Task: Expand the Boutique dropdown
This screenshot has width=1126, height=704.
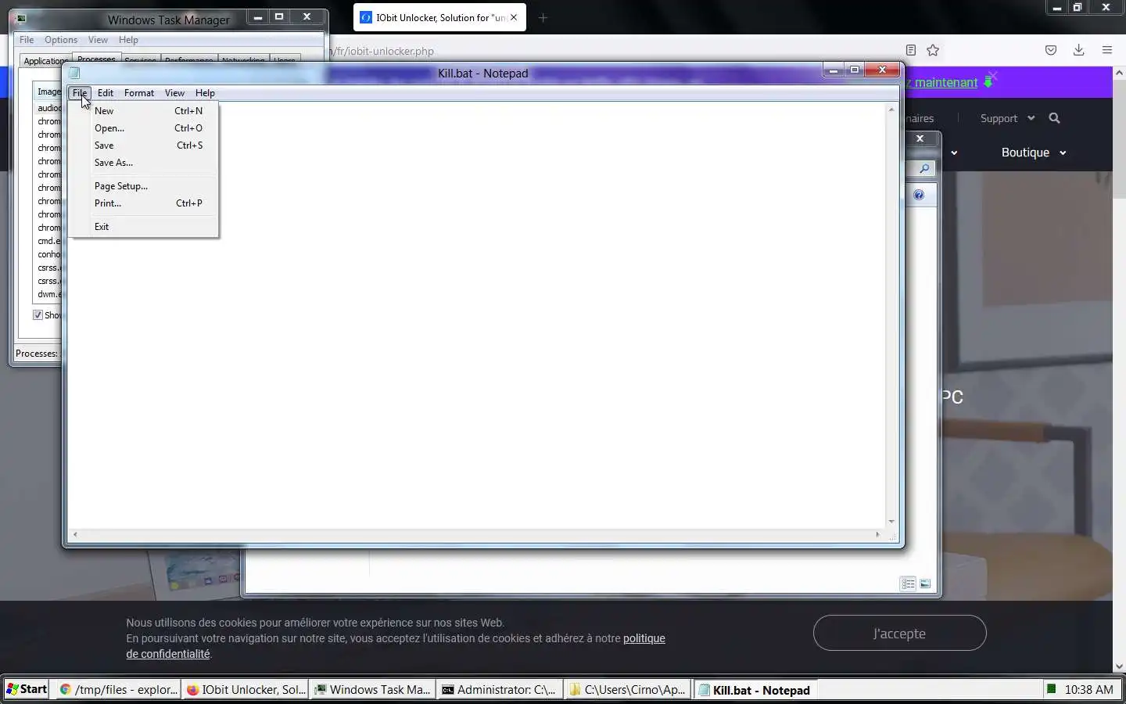Action: [x=1034, y=153]
